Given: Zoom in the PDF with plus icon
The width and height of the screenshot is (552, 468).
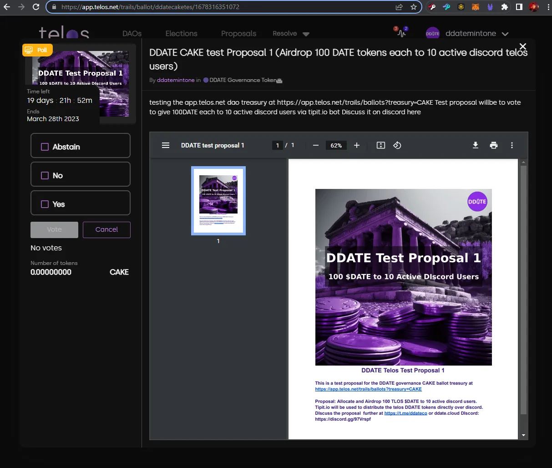Looking at the screenshot, I should point(357,145).
